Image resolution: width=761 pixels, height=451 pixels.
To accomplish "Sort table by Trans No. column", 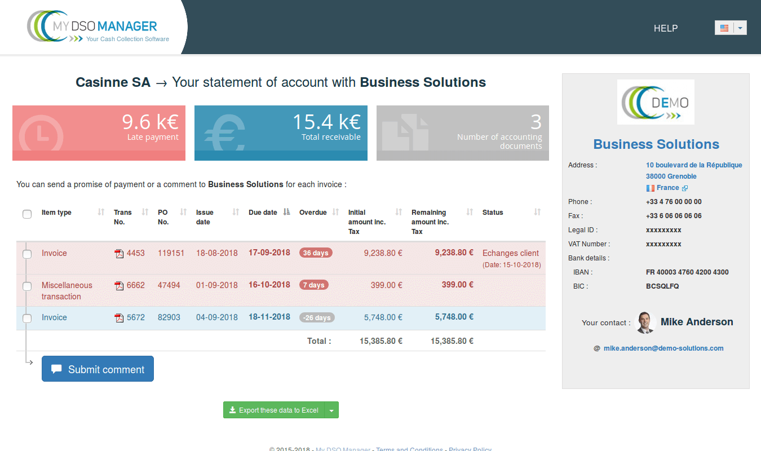I will point(145,212).
